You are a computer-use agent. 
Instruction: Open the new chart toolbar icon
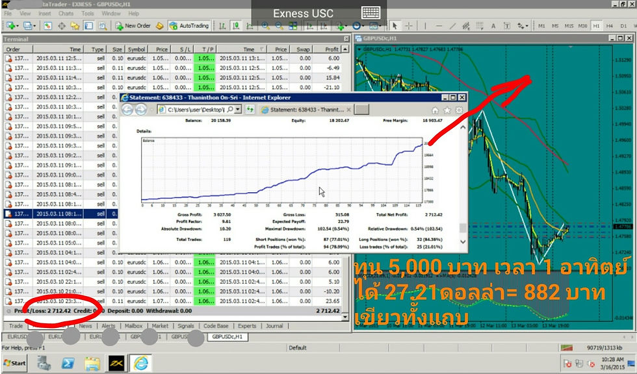pos(11,26)
